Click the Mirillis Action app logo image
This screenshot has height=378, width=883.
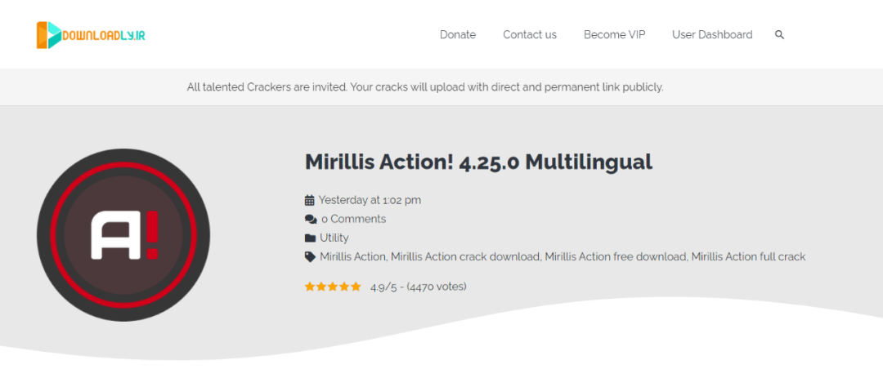123,235
